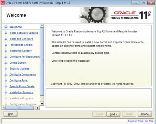Jump to Installation Location step

21,51
